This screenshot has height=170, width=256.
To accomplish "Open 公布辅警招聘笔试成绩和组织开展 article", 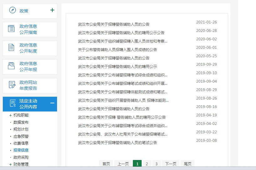I will pyautogui.click(x=123, y=84).
